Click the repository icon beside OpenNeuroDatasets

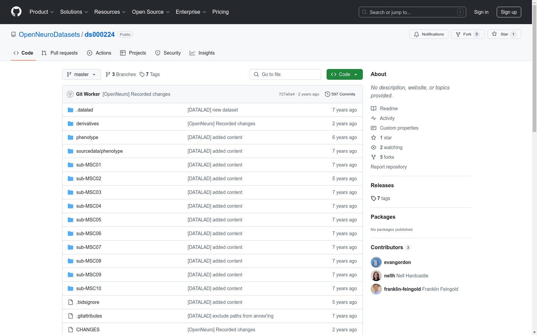pos(13,35)
